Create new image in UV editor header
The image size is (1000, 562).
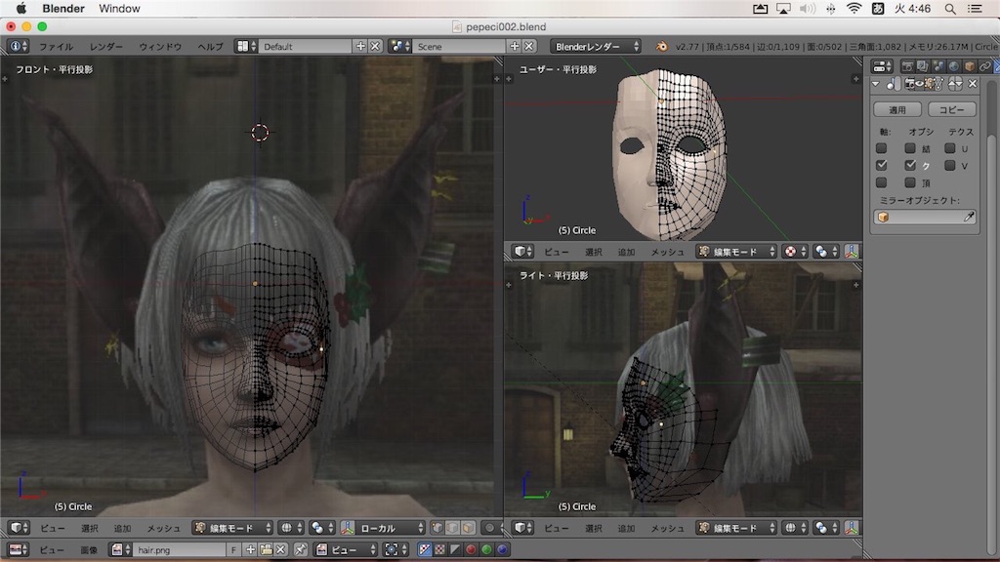(250, 549)
